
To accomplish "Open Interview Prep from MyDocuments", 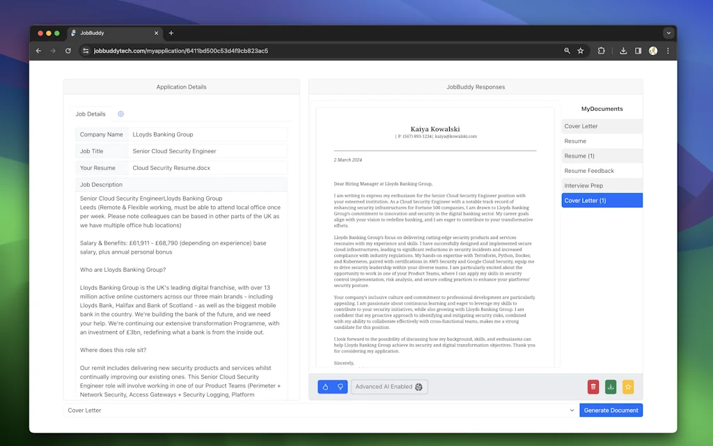I will [x=601, y=185].
